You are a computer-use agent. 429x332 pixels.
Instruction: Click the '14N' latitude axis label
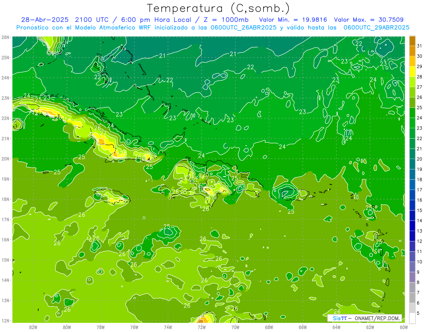click(6, 280)
